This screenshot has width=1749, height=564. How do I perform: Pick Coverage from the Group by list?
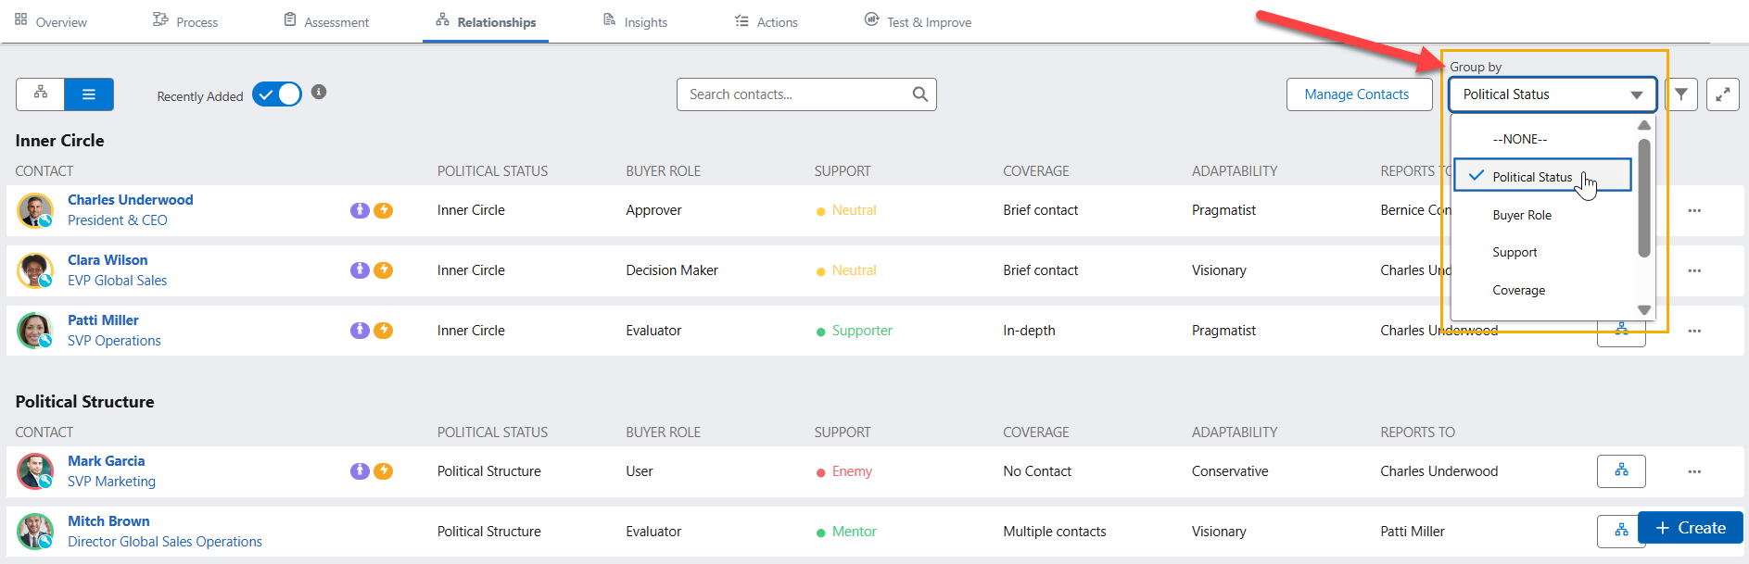coord(1518,290)
